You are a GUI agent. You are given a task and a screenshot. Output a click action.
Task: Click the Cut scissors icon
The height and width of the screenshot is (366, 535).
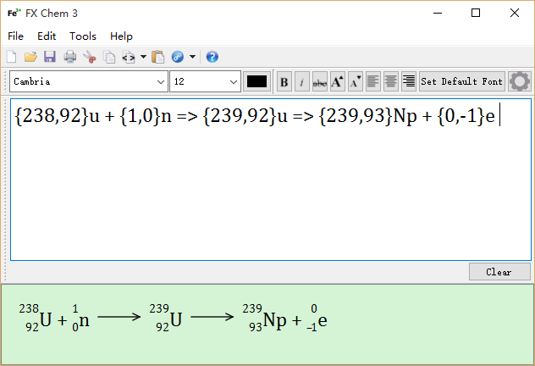90,57
